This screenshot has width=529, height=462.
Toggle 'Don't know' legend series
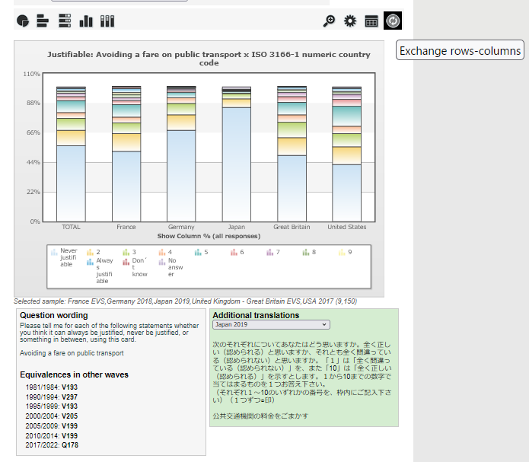tap(135, 267)
